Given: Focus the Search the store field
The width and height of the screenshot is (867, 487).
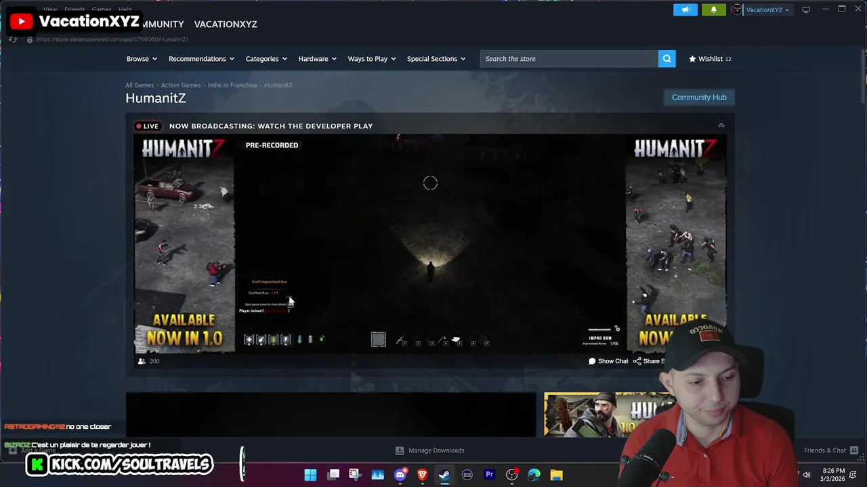Looking at the screenshot, I should (569, 59).
